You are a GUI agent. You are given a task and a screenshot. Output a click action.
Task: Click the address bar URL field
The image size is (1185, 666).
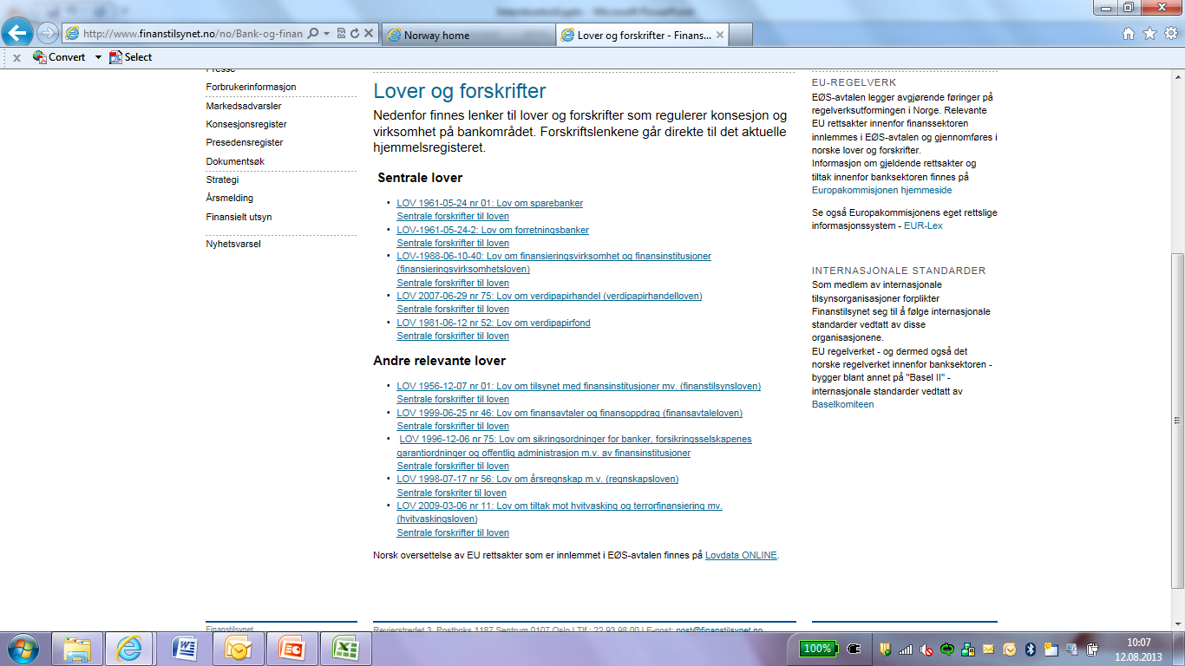pos(193,34)
